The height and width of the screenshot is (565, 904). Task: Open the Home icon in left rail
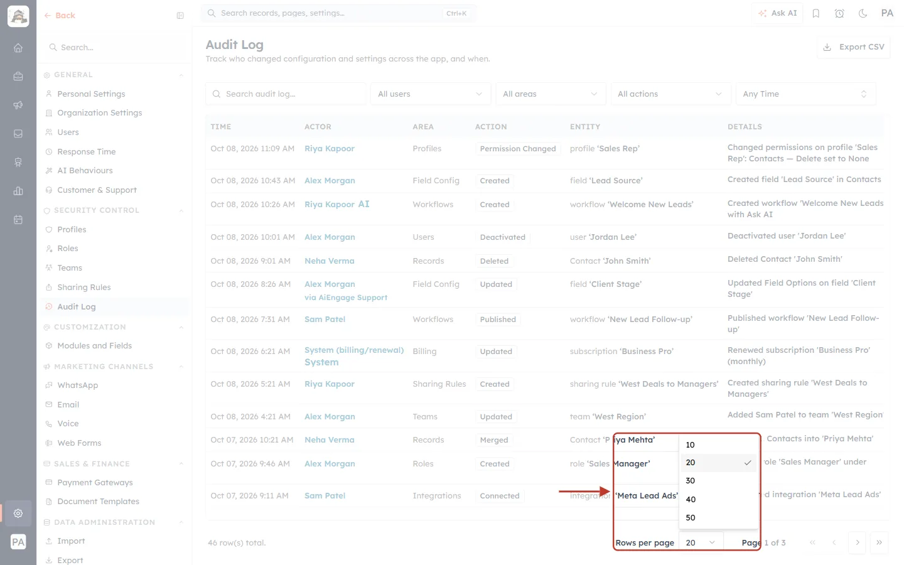pyautogui.click(x=18, y=48)
